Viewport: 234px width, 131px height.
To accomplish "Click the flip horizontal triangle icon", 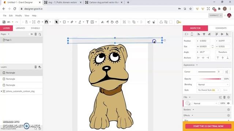I will click(102, 22).
